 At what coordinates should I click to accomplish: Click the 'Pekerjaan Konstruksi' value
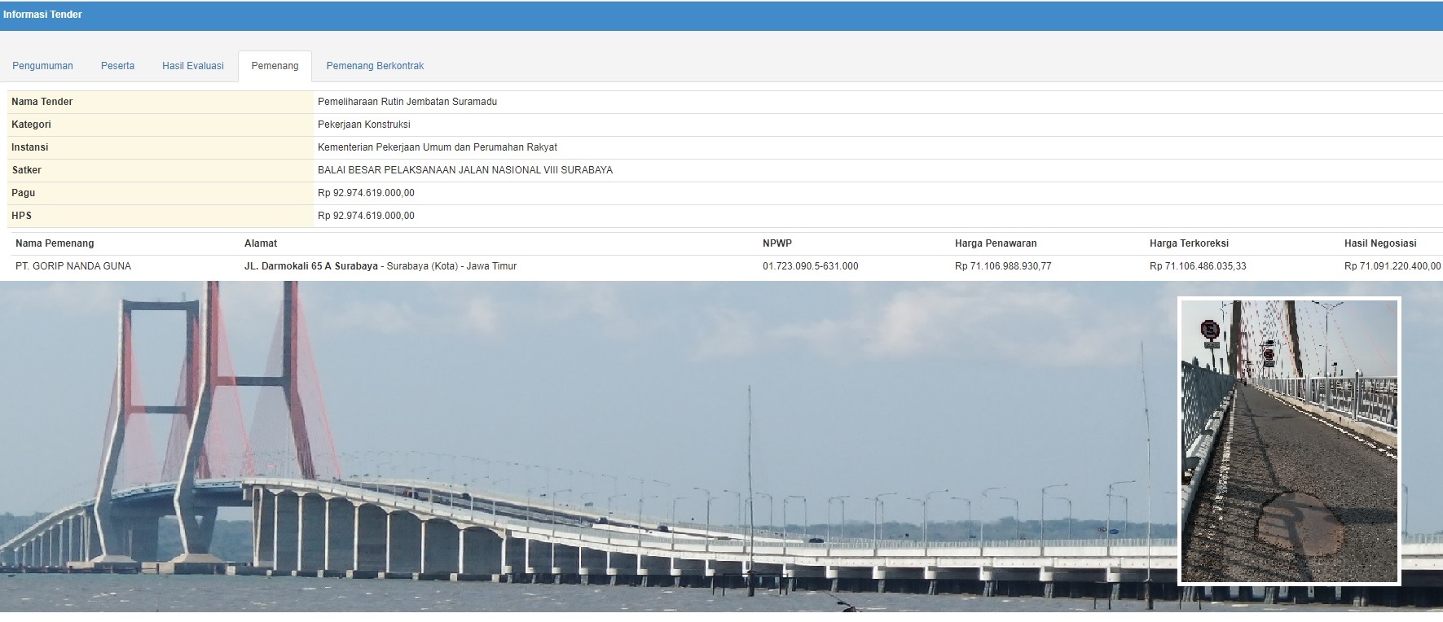coord(364,125)
